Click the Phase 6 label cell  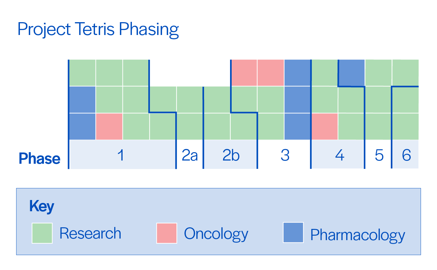(x=406, y=155)
